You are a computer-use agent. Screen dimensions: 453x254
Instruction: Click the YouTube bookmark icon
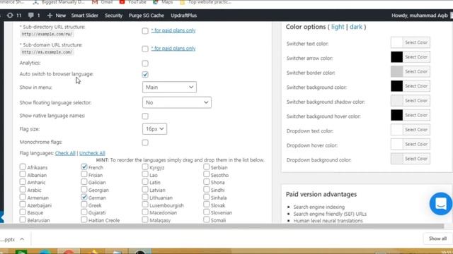pos(122,2)
